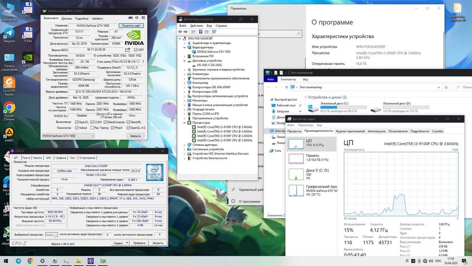This screenshot has height=266, width=472.
Task: Click the scan hardware monitor icon in Device Manager
Action: pos(214,32)
